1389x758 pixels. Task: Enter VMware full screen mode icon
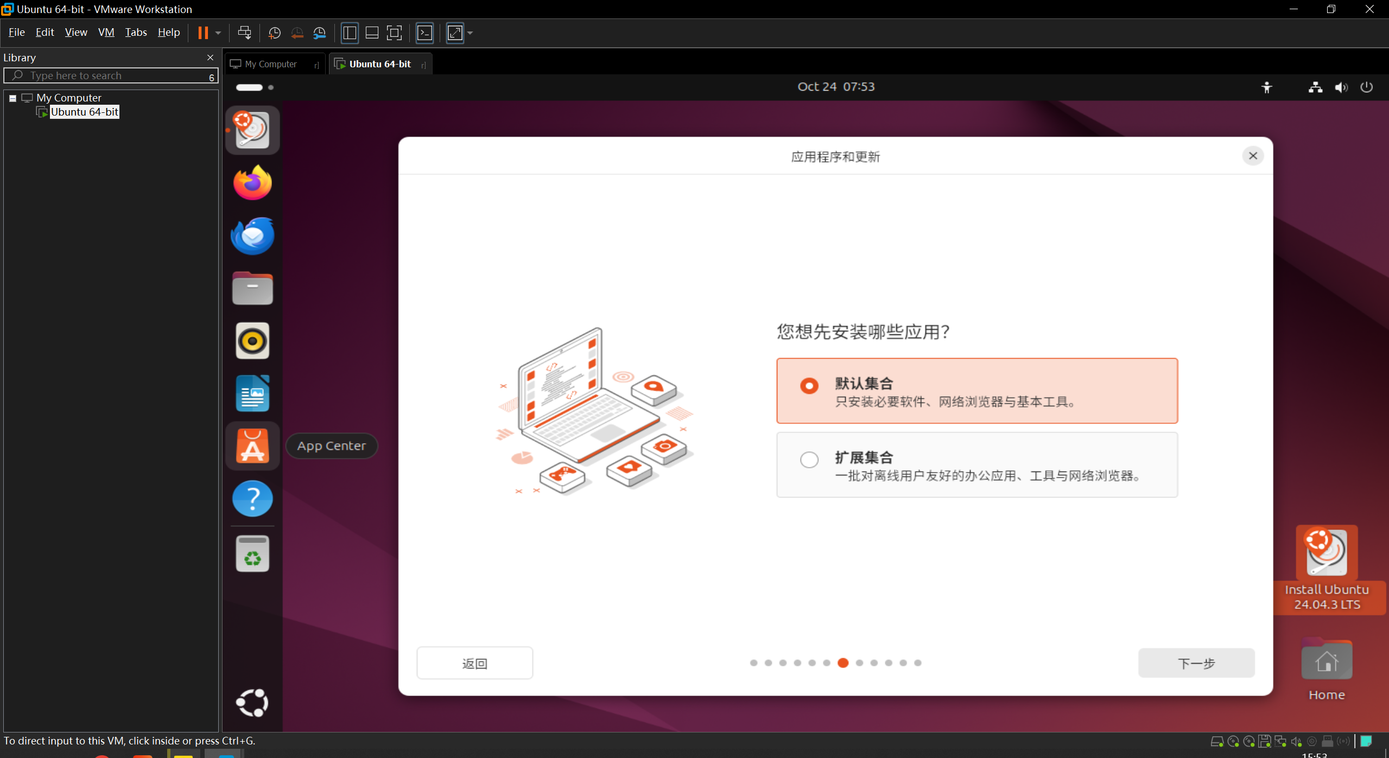pos(395,33)
